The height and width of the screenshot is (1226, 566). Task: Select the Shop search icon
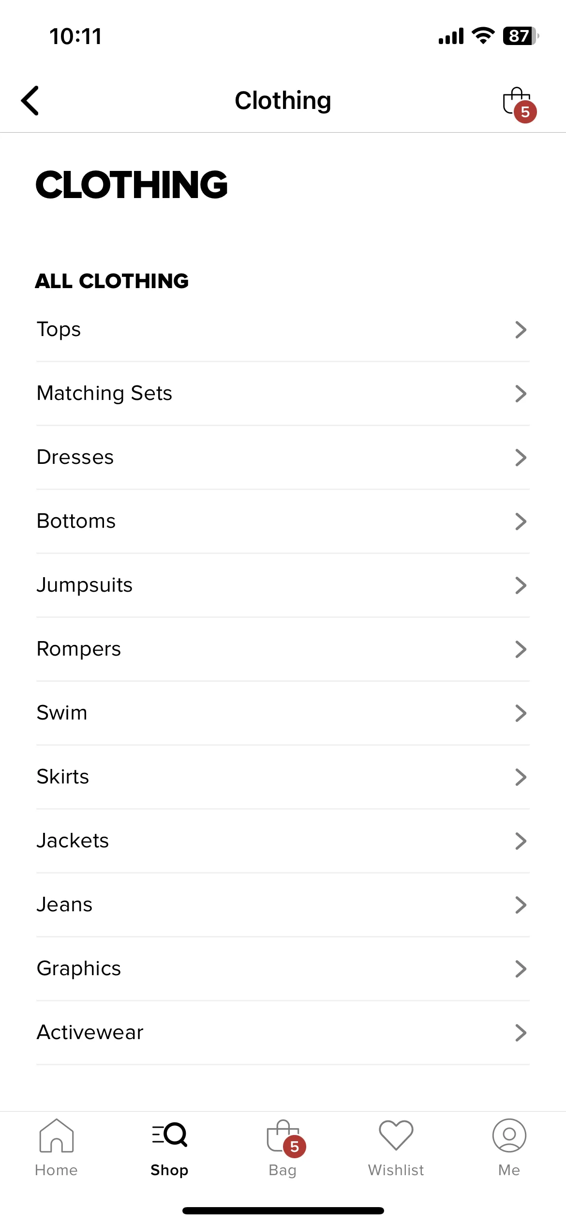click(x=169, y=1134)
